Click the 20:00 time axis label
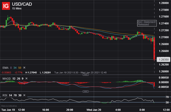 [x=70, y=110]
